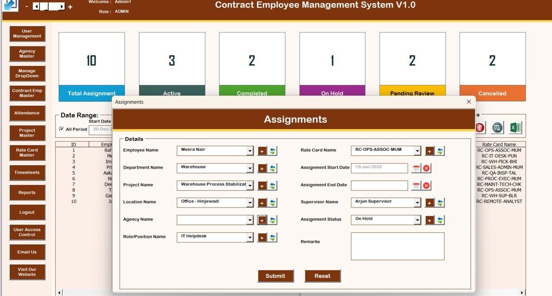Image resolution: width=552 pixels, height=296 pixels.
Task: Click the Export to Excel icon
Action: 515,128
